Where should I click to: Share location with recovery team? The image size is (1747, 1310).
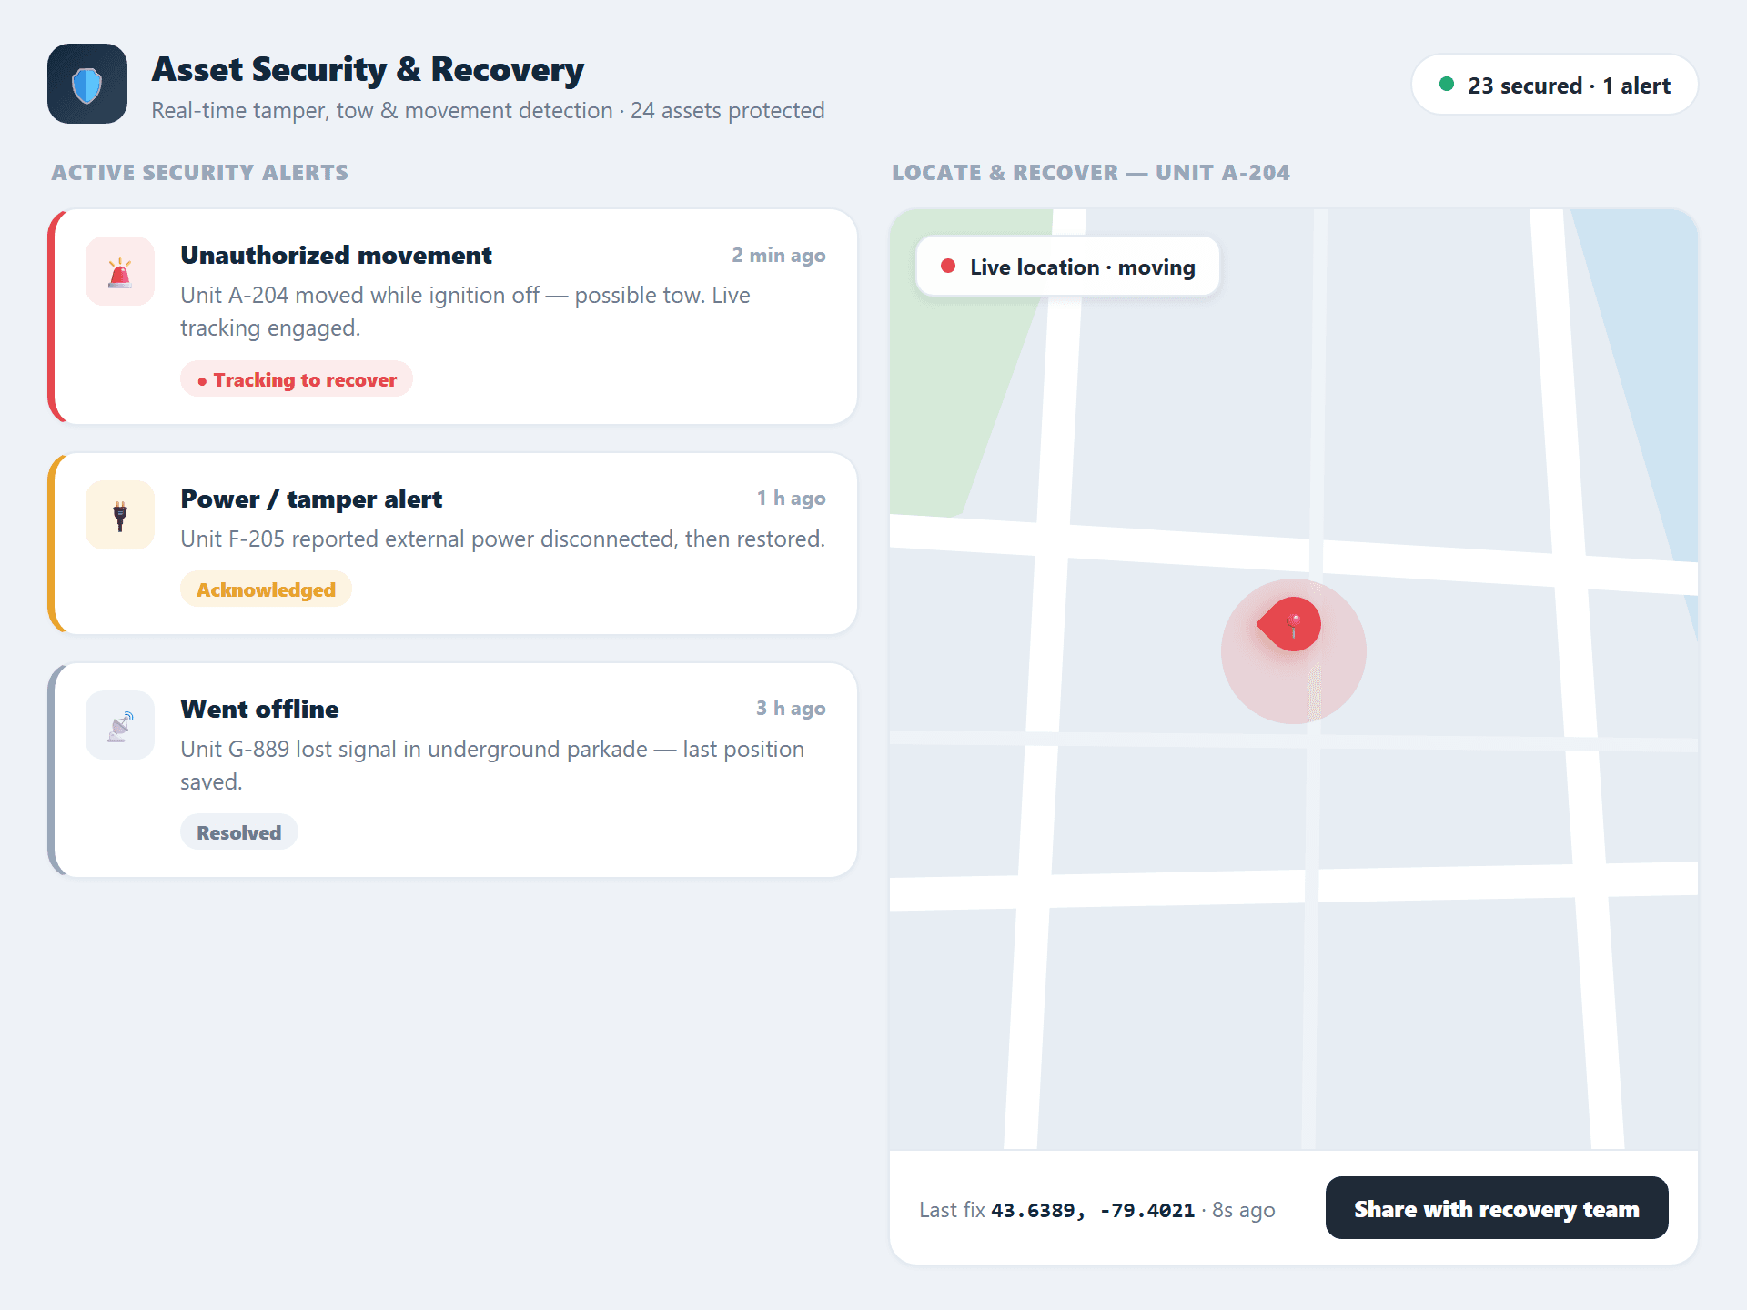(x=1497, y=1208)
